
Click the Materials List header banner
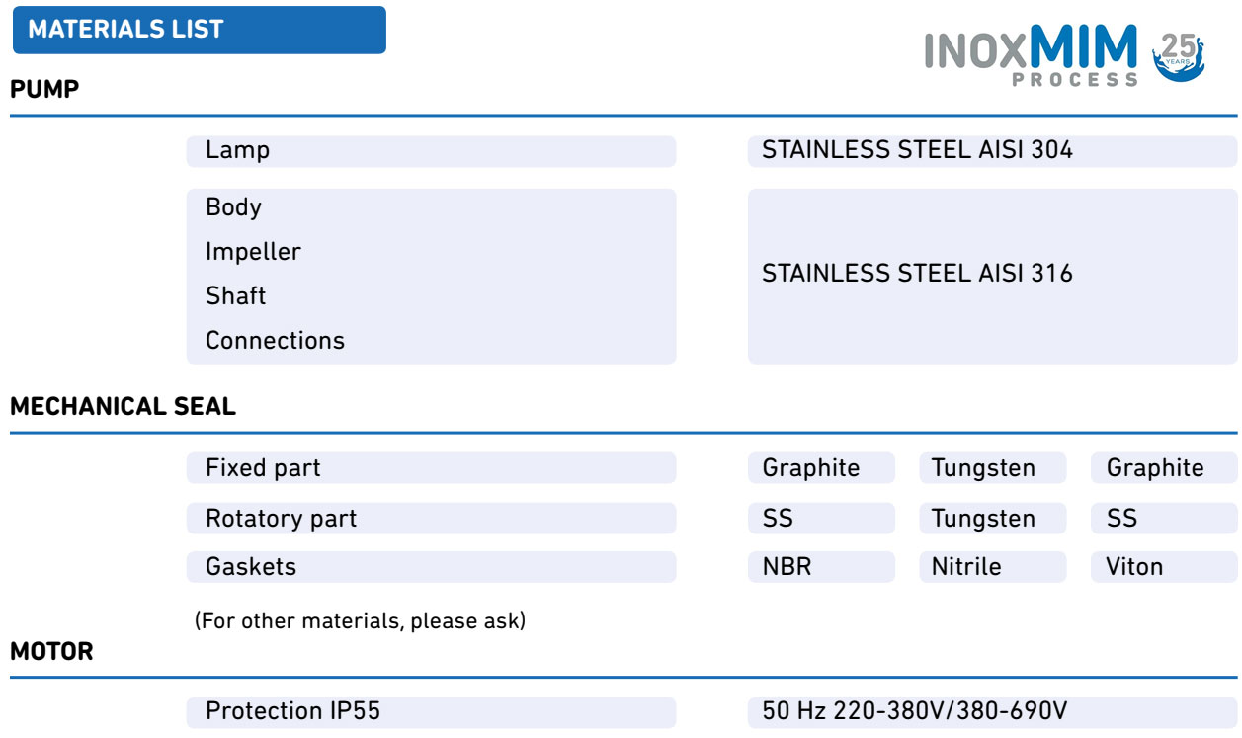pos(199,30)
